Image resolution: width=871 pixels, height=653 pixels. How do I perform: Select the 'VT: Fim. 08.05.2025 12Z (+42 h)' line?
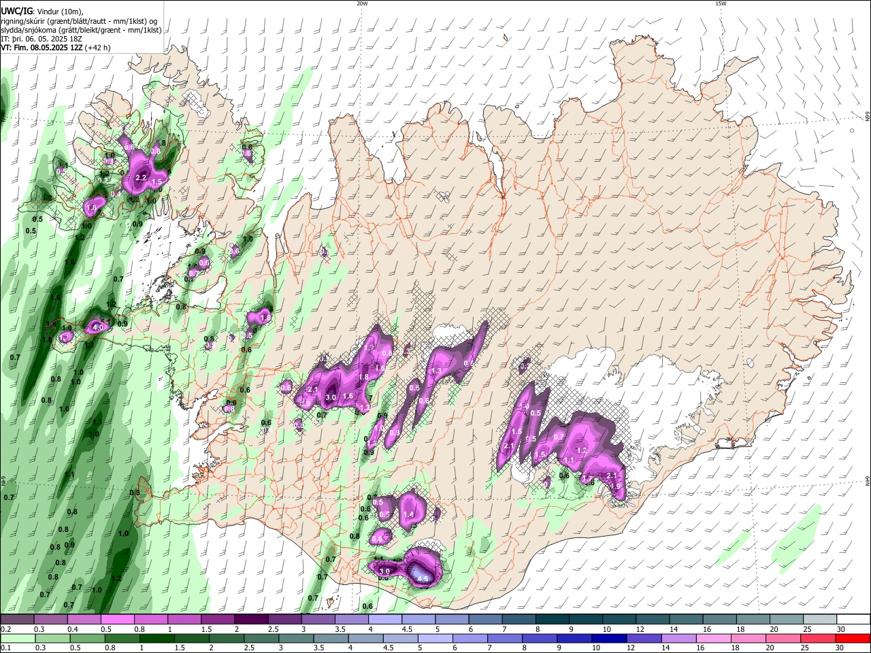[x=55, y=48]
